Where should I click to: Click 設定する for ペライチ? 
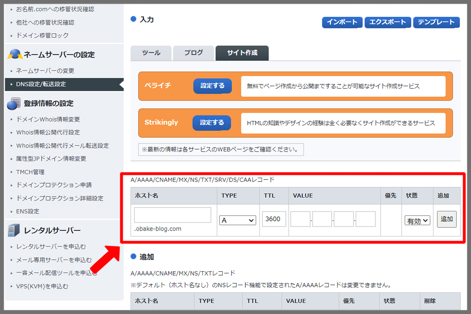[x=212, y=86]
